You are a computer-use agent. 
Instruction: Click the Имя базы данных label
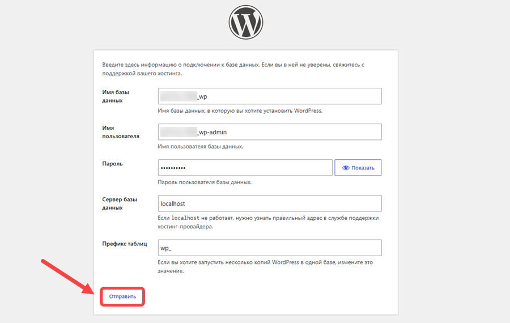coord(116,96)
